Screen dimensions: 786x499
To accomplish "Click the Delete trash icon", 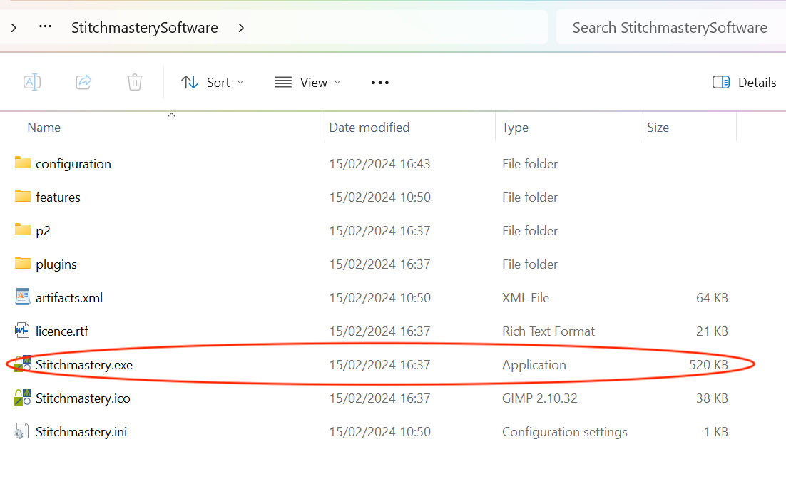I will (x=135, y=82).
